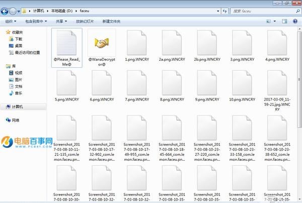The height and width of the screenshot is (203, 302).
Task: Open the change view options arrow
Action: tap(274, 22)
